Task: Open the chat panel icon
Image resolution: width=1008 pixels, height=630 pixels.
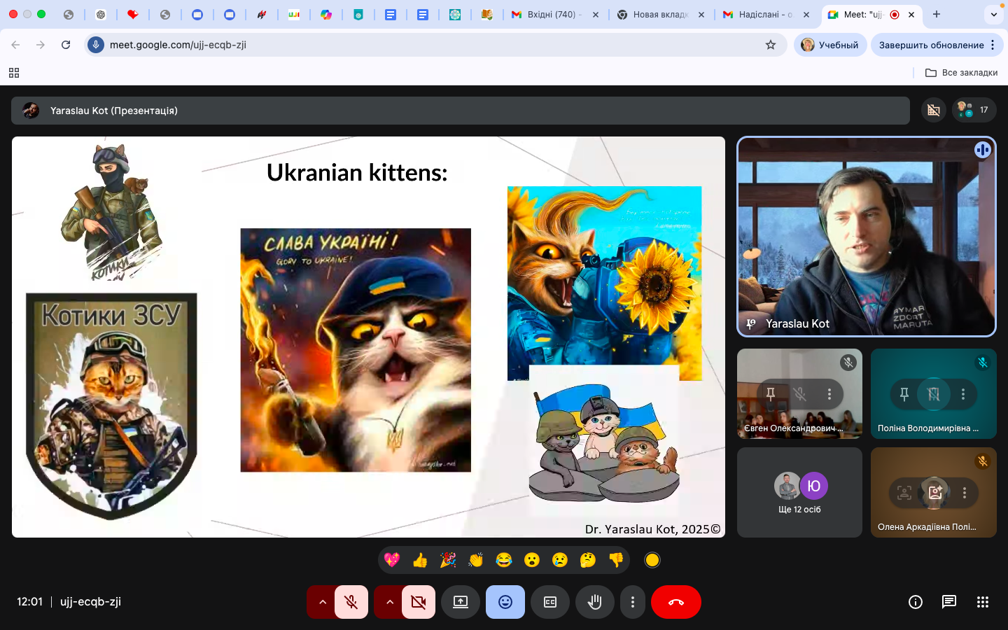Action: click(x=949, y=602)
